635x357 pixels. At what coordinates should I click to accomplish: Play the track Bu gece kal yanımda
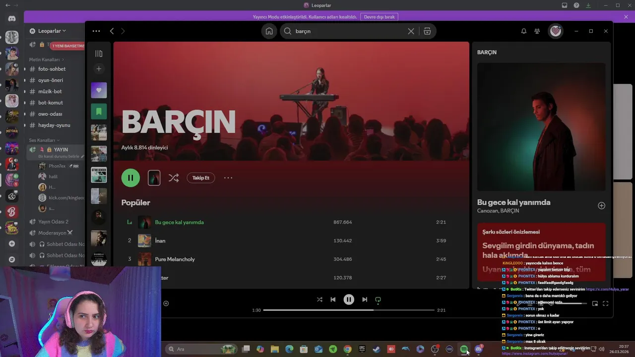tap(179, 222)
